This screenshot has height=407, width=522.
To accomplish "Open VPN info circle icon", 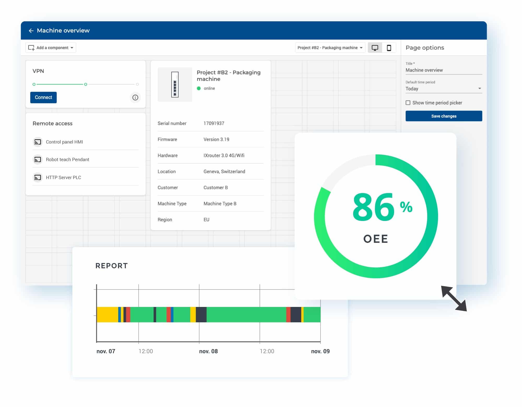I will pos(135,97).
